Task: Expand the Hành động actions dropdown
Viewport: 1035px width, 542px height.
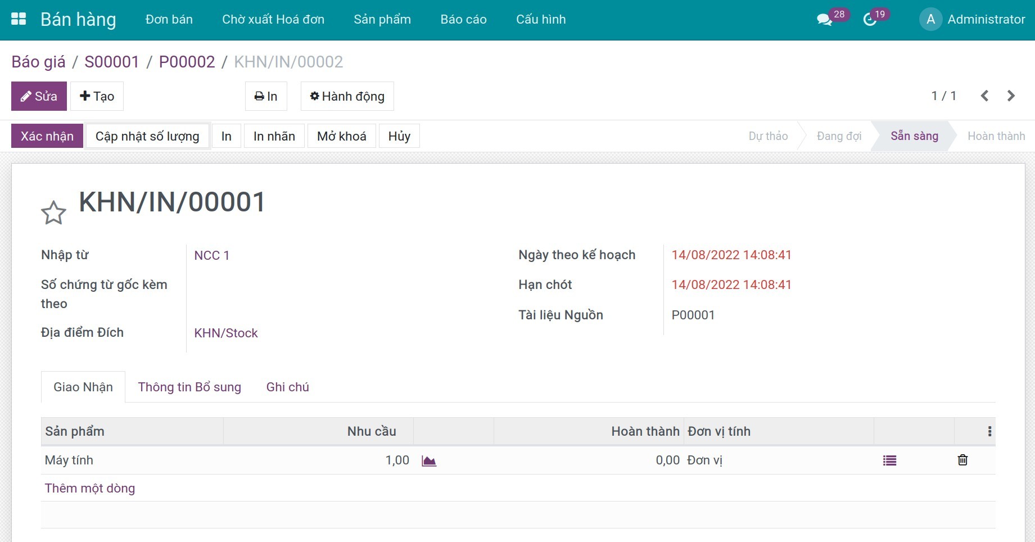Action: pos(347,96)
